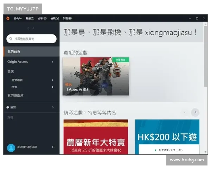
Task: Close the Origin window
Action: coord(204,18)
